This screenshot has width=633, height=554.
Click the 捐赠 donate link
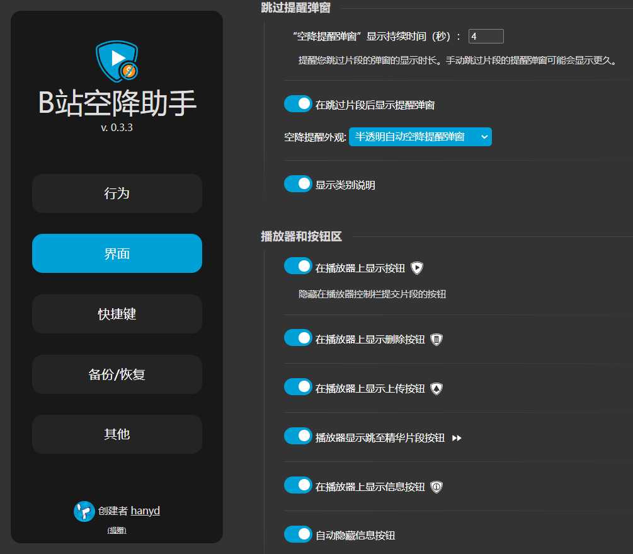point(117,531)
